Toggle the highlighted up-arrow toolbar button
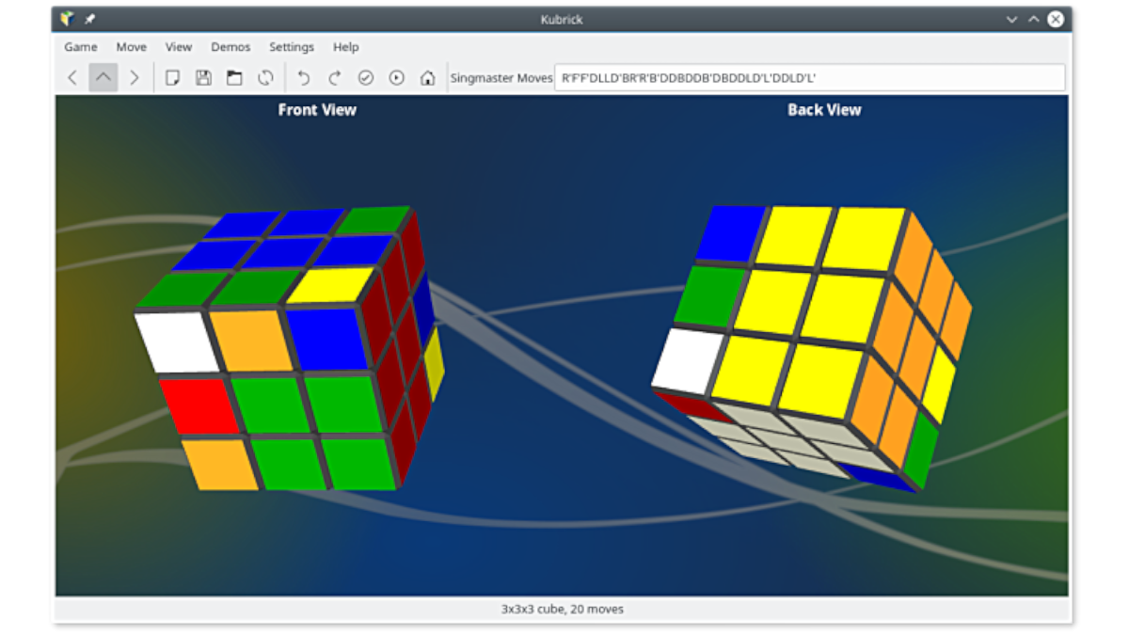This screenshot has height=635, width=1129. pyautogui.click(x=103, y=77)
